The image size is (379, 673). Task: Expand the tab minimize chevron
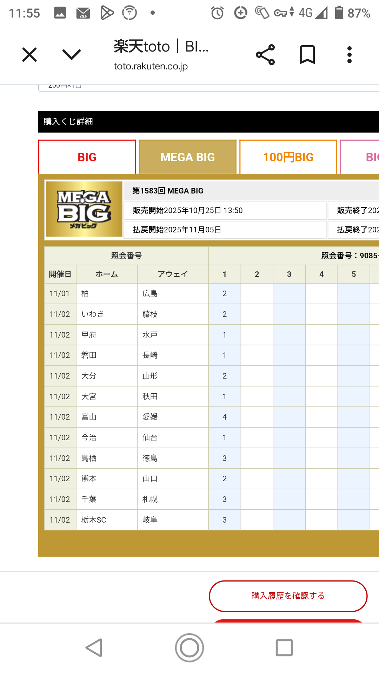pos(72,55)
